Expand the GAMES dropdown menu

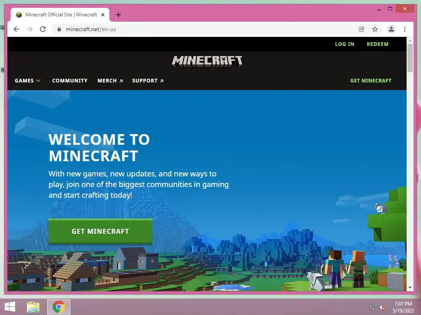pyautogui.click(x=28, y=81)
